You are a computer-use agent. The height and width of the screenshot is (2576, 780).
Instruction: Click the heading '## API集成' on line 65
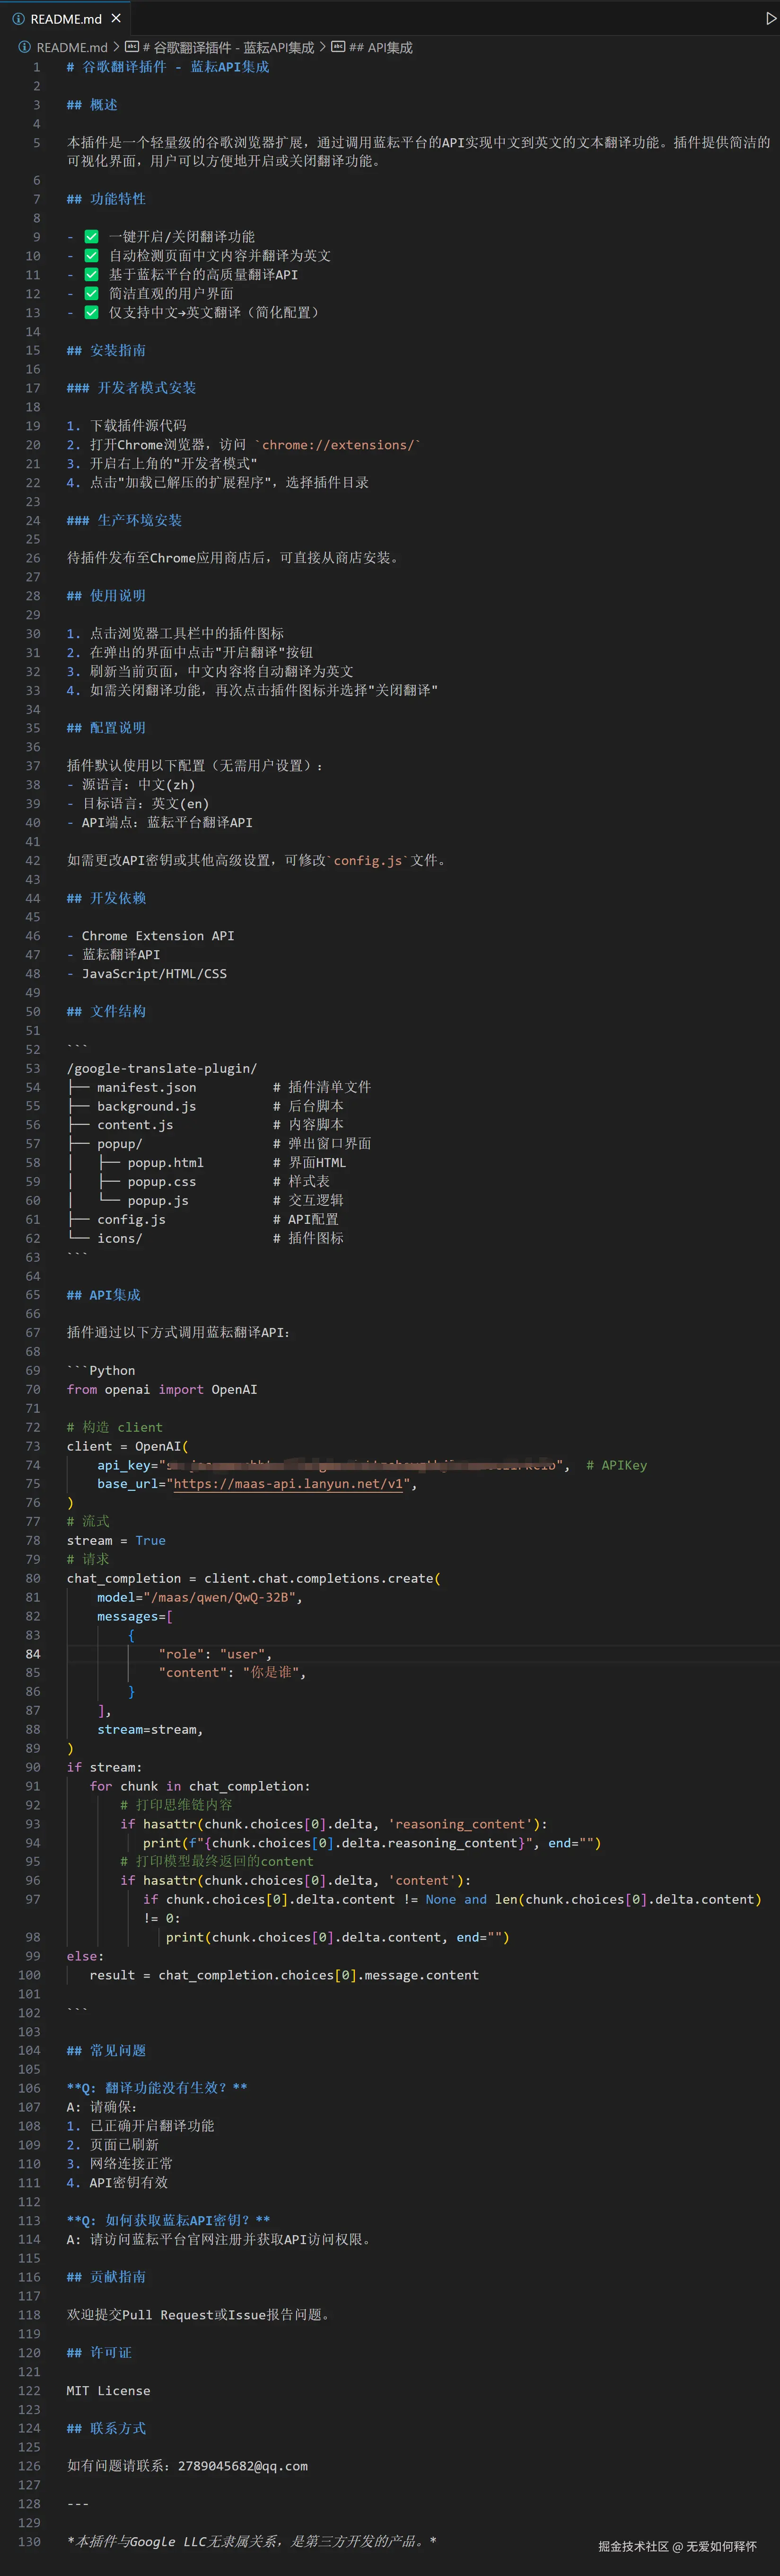[104, 1295]
